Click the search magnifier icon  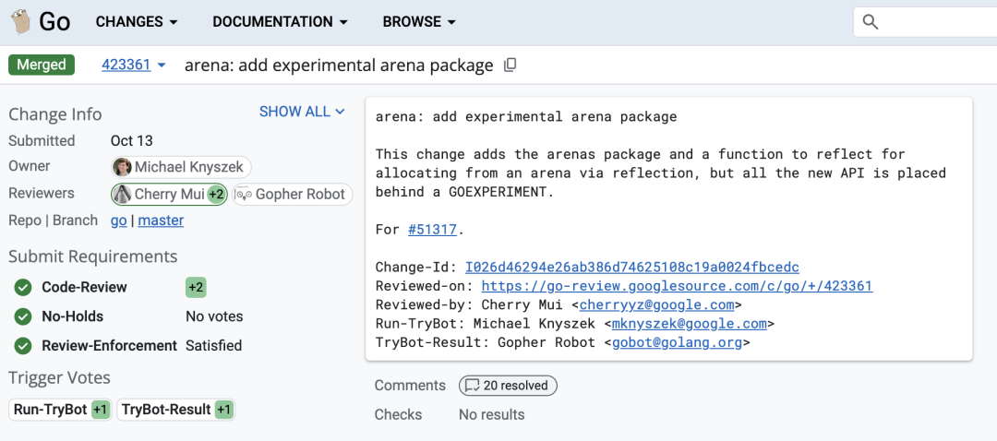coord(871,22)
